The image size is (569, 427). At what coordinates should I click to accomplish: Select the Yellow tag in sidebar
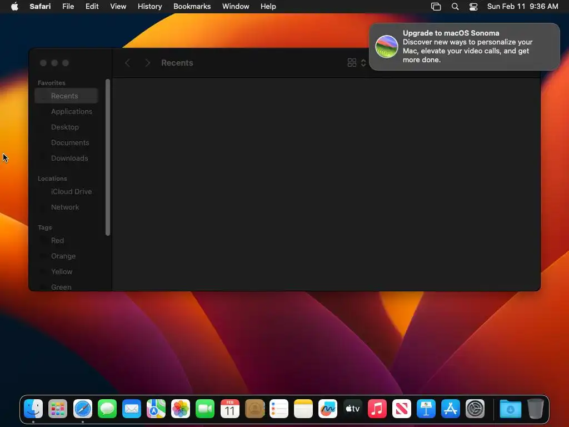(x=66, y=271)
